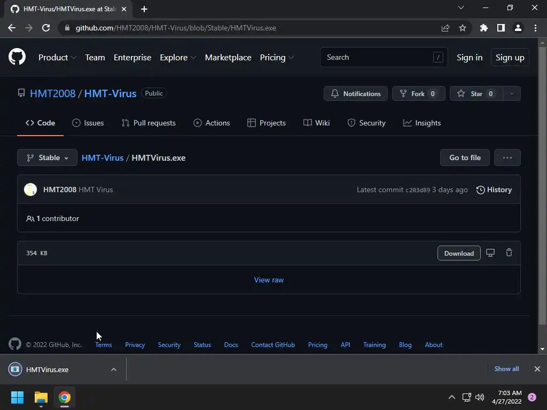
Task: Open Chrome extensions puzzle icon
Action: pyautogui.click(x=483, y=28)
